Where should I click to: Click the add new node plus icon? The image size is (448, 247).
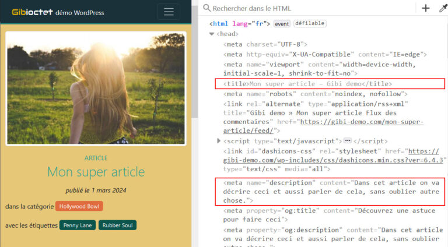[425, 8]
